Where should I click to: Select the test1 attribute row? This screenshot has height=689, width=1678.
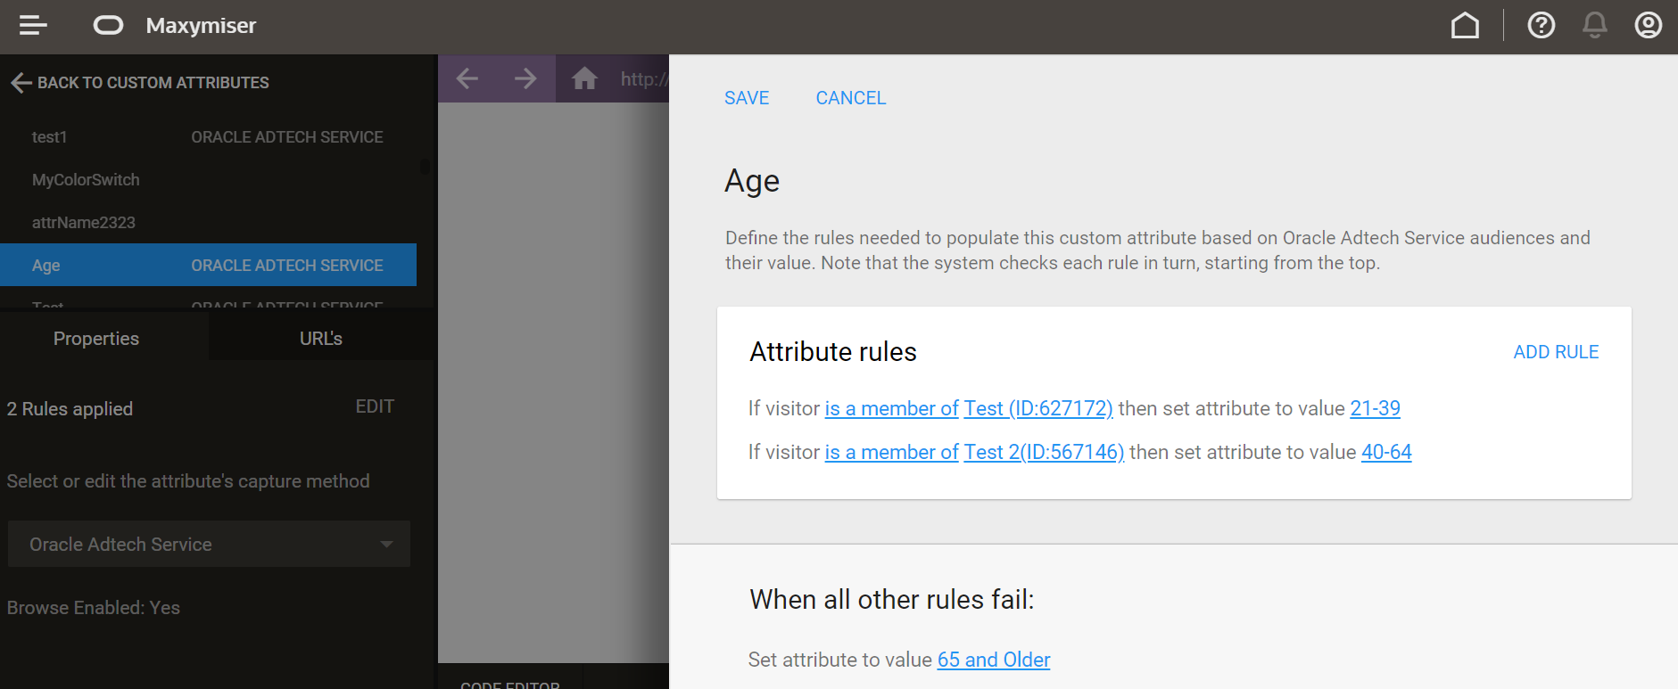point(208,137)
